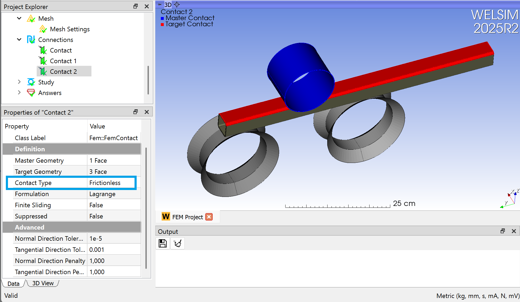Click the Contact 1 tree icon
Viewport: 520px width, 302px height.
43,61
